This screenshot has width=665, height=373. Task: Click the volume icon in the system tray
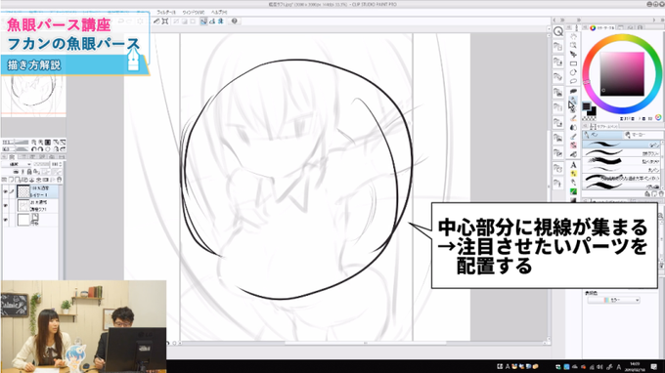(600, 367)
